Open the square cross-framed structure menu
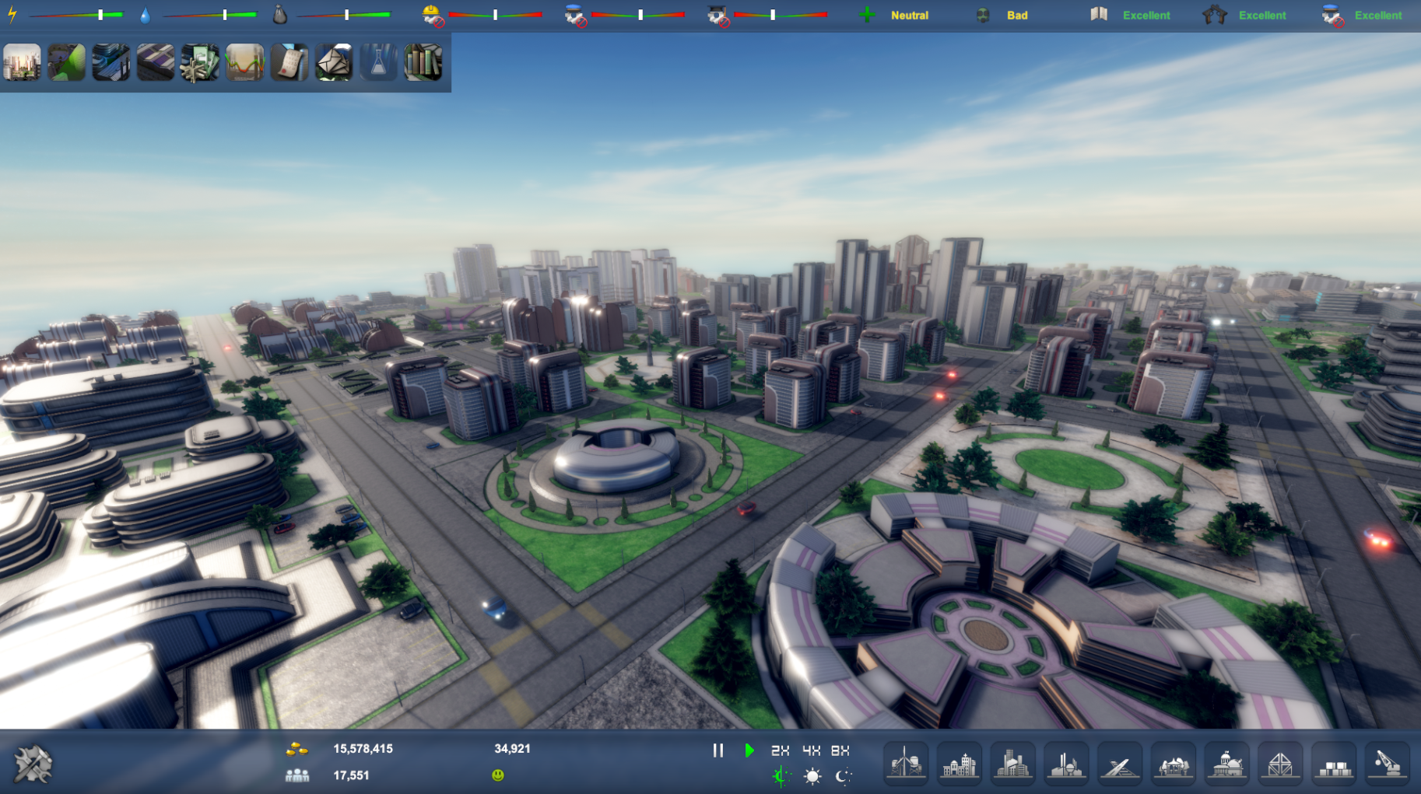 click(x=1280, y=763)
